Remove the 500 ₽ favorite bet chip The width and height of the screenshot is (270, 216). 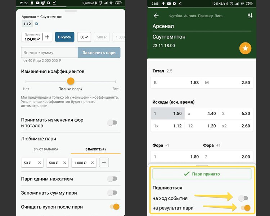pyautogui.click(x=64, y=163)
